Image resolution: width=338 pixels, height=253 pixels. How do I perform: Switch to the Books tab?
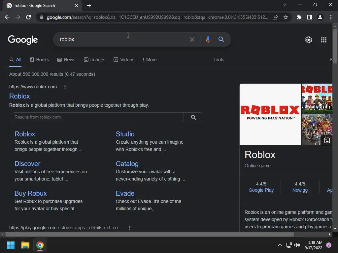[40, 60]
